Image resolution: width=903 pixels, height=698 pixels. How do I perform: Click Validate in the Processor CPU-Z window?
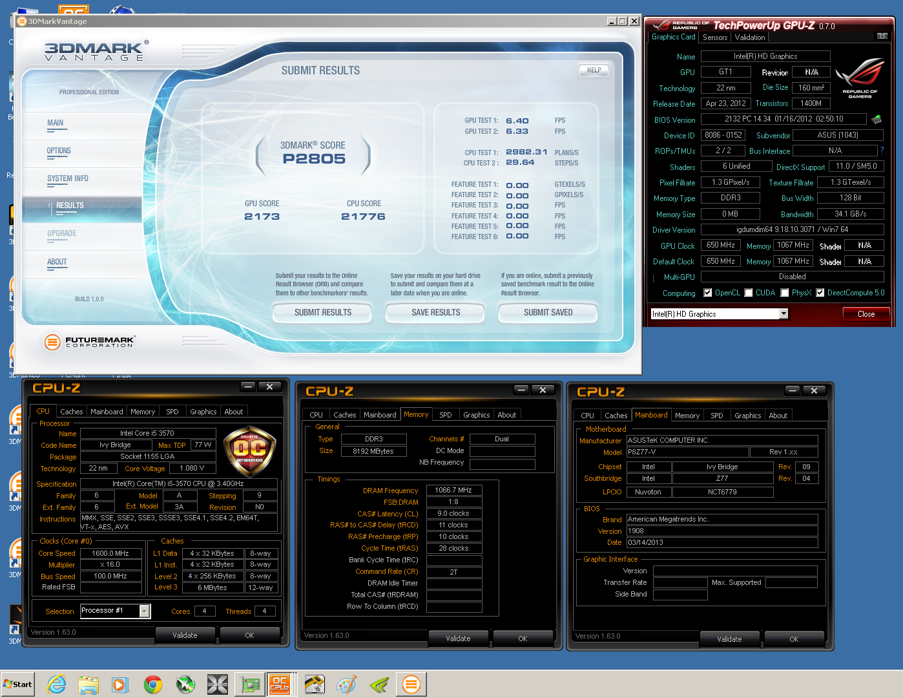click(185, 635)
